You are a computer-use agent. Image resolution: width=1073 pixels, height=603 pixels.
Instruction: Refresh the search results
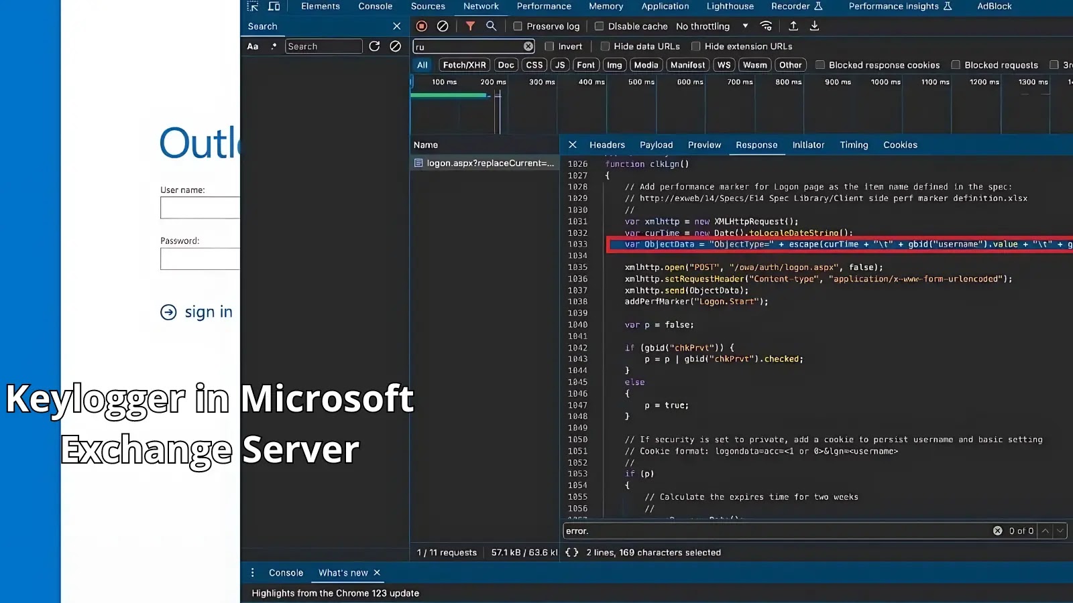374,46
